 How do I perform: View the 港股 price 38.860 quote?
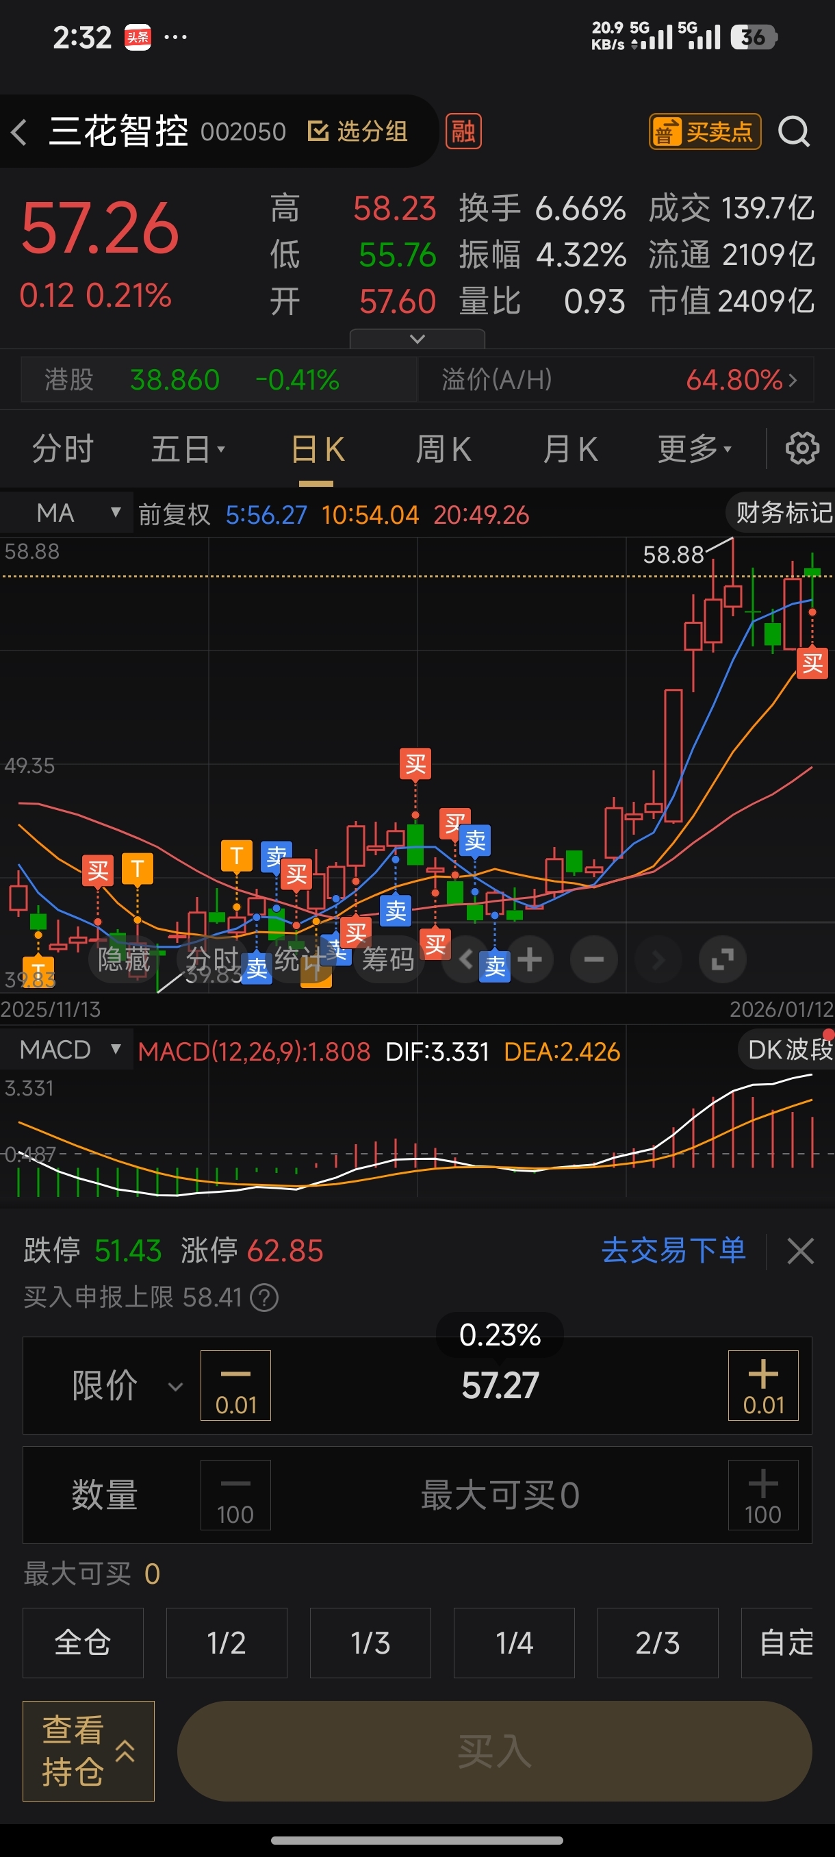pyautogui.click(x=175, y=379)
